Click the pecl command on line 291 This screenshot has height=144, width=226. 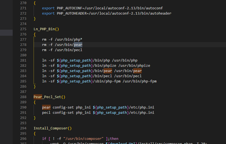46,112
